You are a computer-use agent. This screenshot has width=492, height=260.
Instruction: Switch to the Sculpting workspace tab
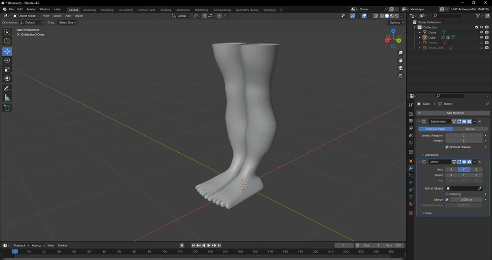click(107, 10)
